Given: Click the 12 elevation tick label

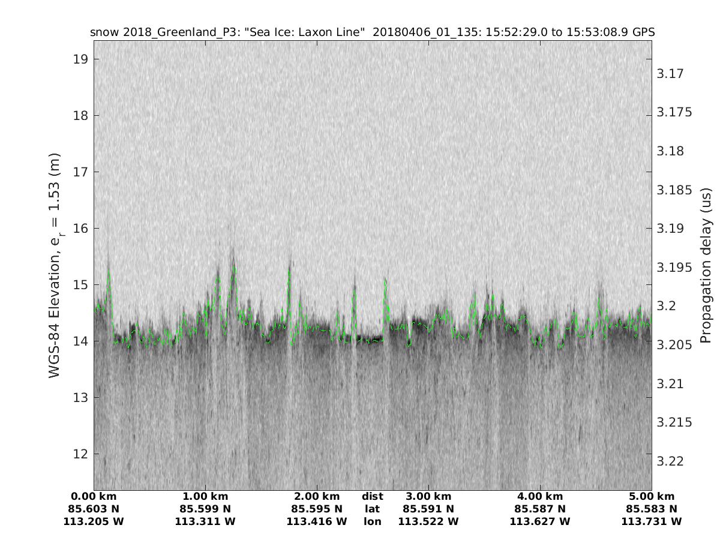Looking at the screenshot, I should 81,454.
